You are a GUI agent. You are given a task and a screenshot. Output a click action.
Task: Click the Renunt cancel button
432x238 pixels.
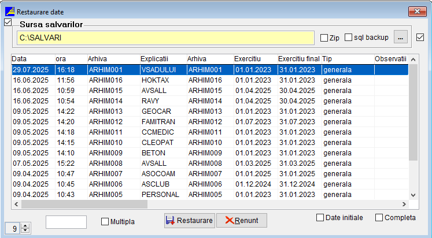tap(242, 221)
